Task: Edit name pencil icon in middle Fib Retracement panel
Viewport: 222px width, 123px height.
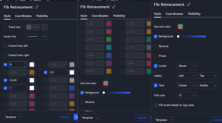Action: [x=114, y=7]
